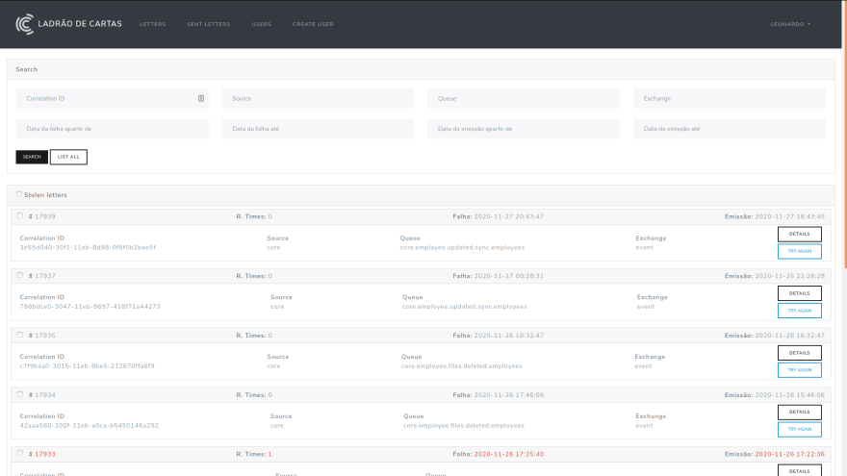Click the List All button
This screenshot has height=476, width=847.
click(x=68, y=157)
